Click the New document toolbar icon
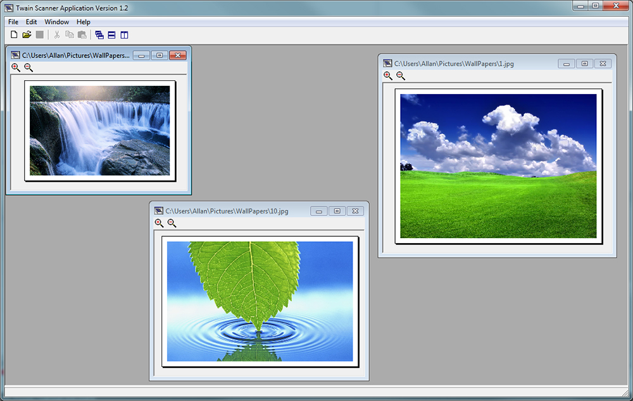This screenshot has height=401, width=633. (x=14, y=35)
